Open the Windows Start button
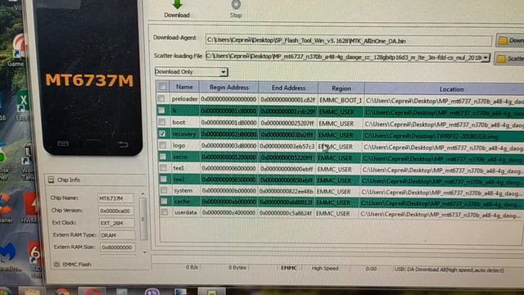This screenshot has width=524, height=295. click(4, 292)
